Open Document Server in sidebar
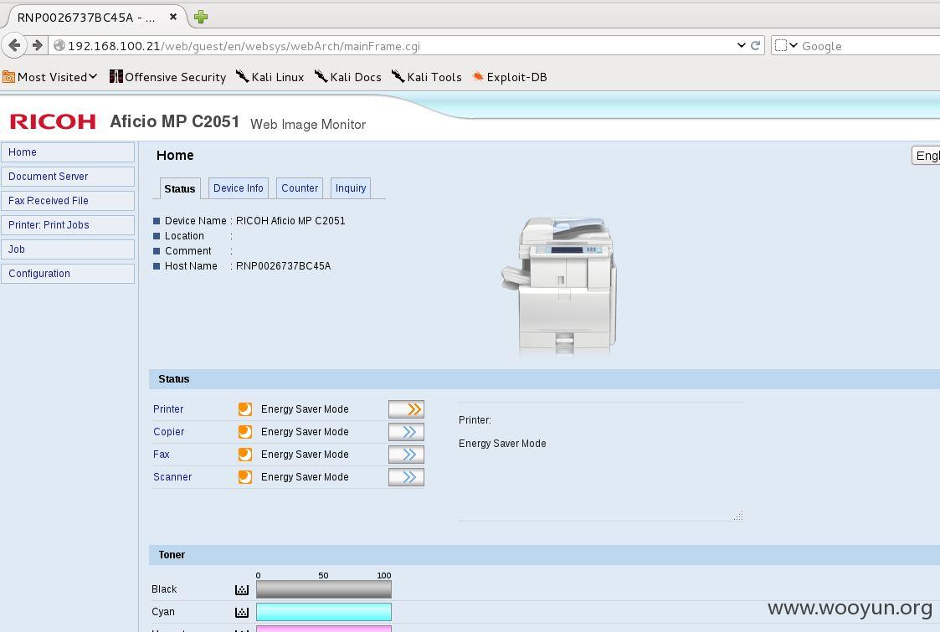940x632 pixels. pos(68,177)
